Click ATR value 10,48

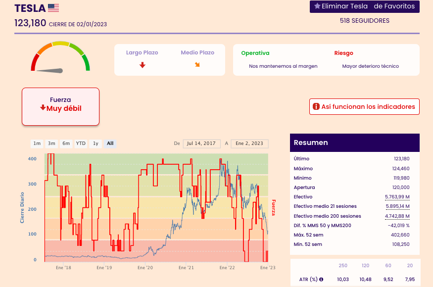click(365, 280)
